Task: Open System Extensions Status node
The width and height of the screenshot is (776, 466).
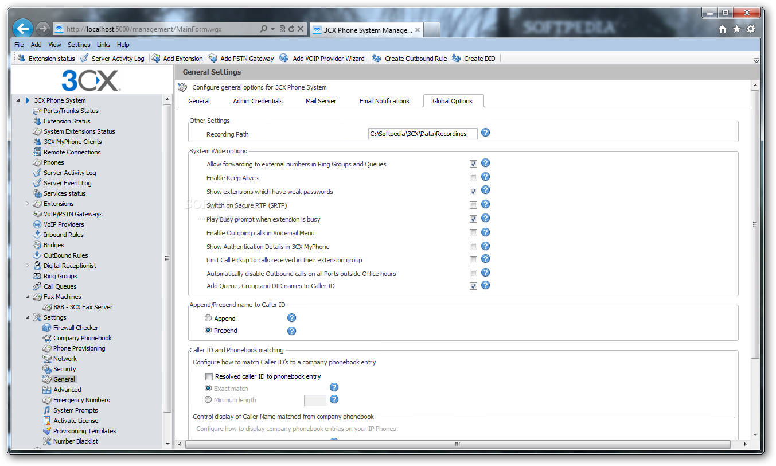Action: [x=79, y=131]
